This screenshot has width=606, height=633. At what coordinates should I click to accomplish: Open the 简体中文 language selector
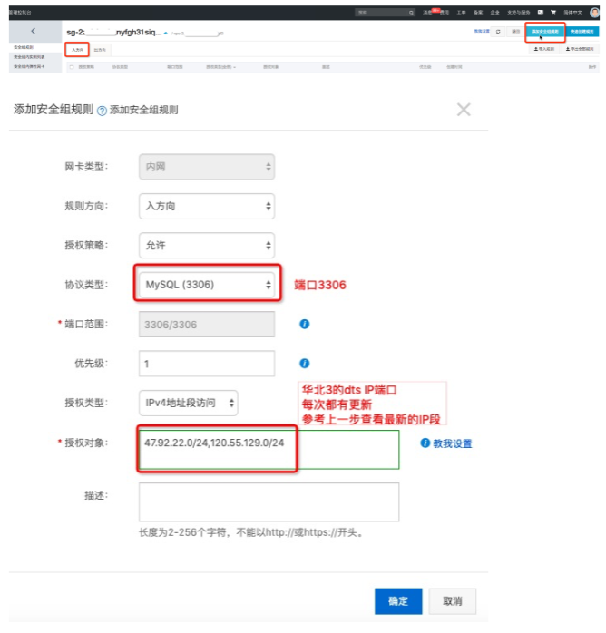point(573,12)
